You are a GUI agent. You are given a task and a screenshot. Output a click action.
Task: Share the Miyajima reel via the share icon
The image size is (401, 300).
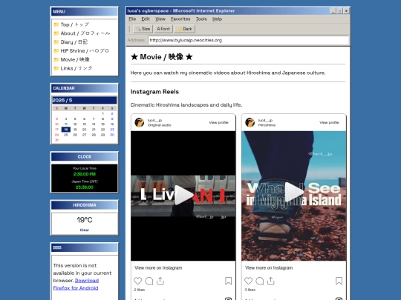click(270, 281)
